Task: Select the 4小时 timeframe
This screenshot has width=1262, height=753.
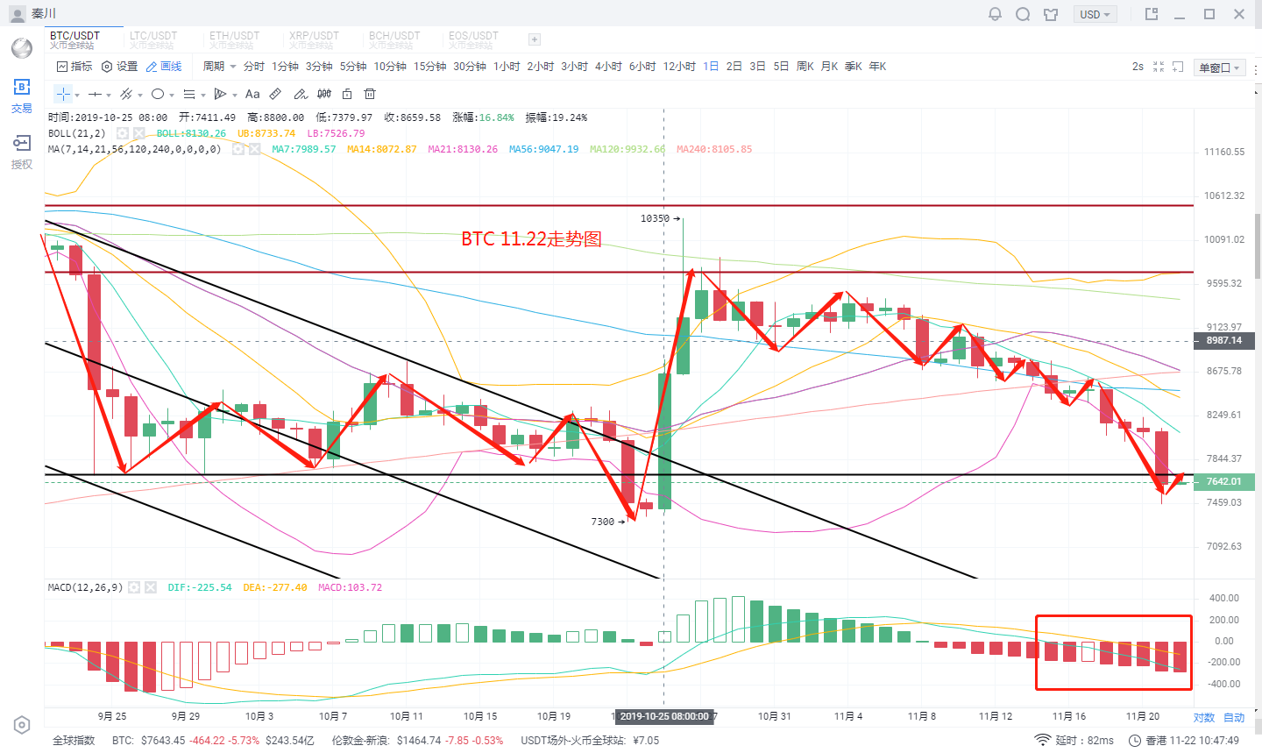Action: [x=608, y=67]
